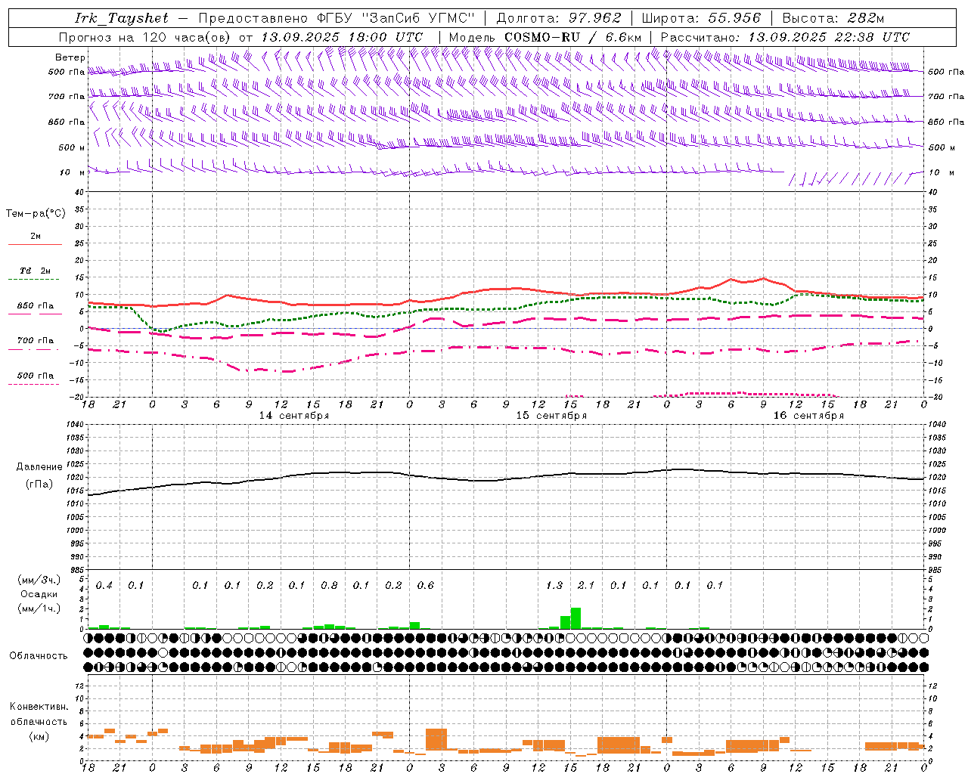Click the 0.4 precipitation value
The width and height of the screenshot is (968, 774).
coord(104,585)
